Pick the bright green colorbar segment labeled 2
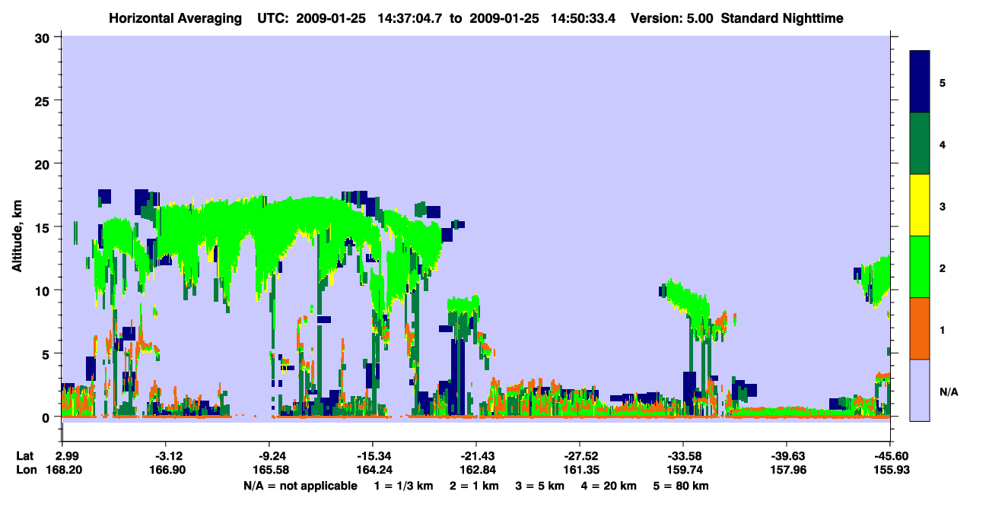This screenshot has height=507, width=989. pyautogui.click(x=920, y=267)
